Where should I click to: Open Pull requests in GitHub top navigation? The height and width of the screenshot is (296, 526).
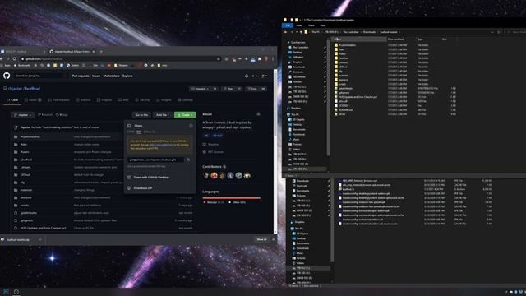point(81,76)
